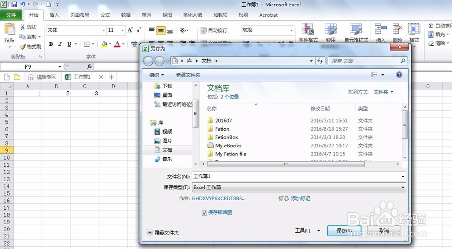Click the change view icon in dialog toolbar

pyautogui.click(x=374, y=75)
